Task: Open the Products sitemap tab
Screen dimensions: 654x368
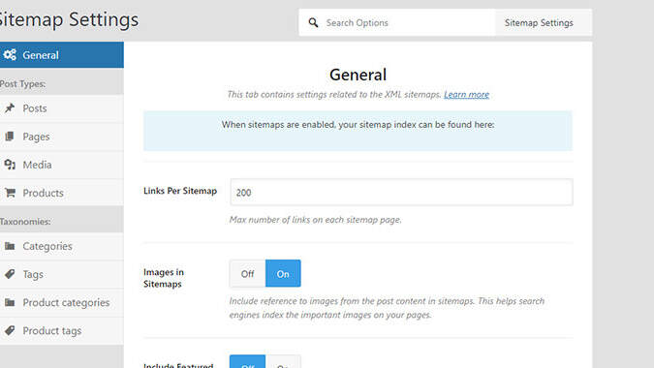Action: pos(62,193)
